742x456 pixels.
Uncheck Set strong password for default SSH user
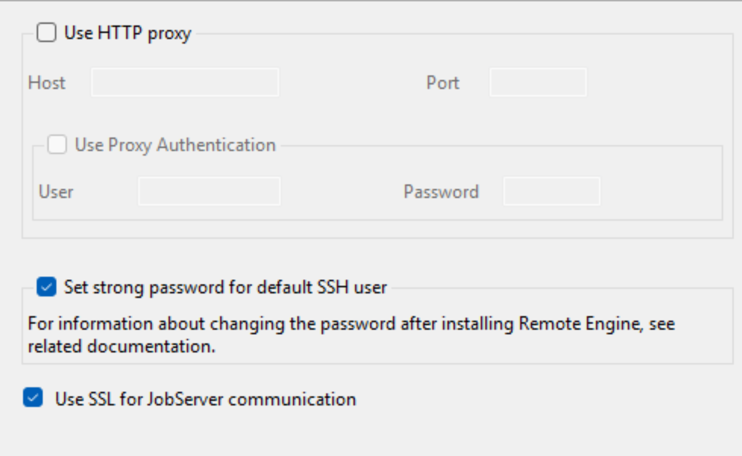pos(46,286)
